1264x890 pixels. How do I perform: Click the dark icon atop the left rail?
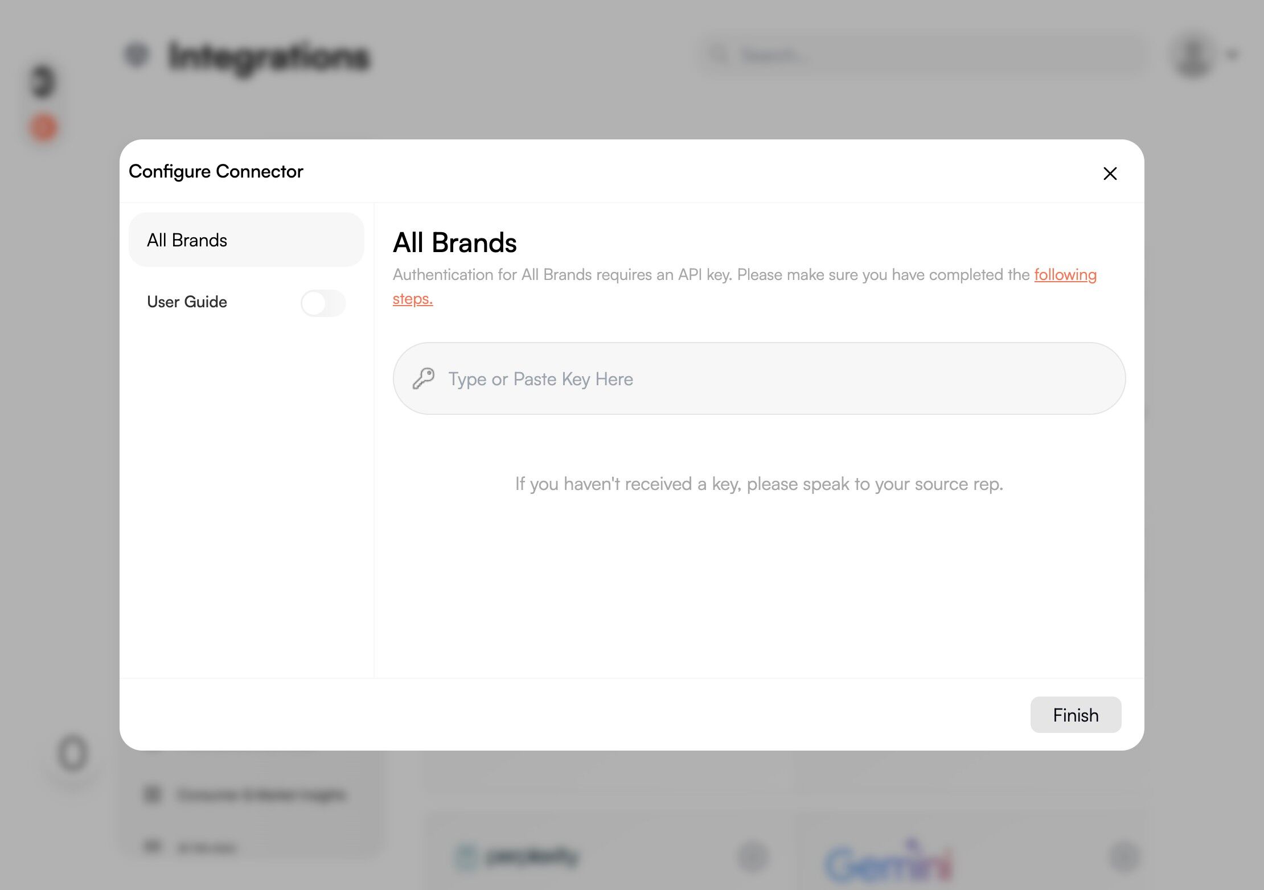43,81
